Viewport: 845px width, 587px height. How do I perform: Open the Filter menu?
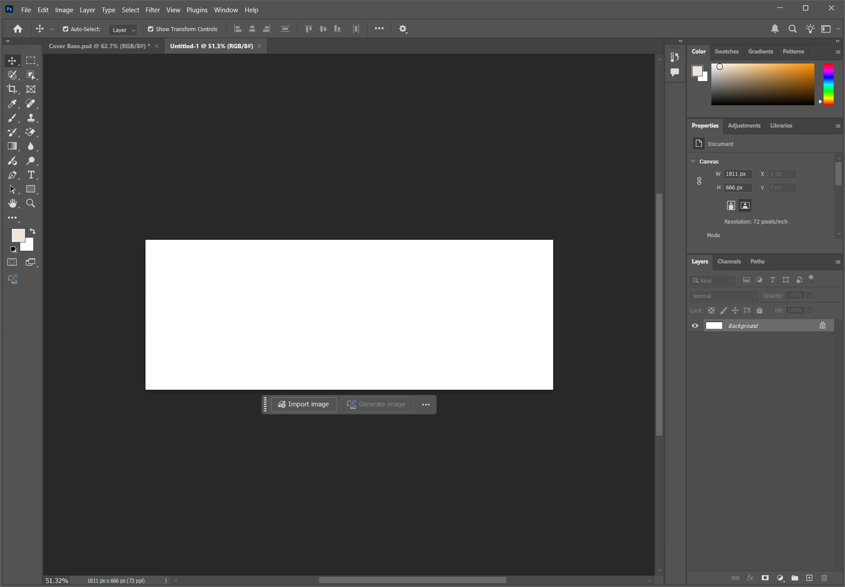tap(153, 10)
